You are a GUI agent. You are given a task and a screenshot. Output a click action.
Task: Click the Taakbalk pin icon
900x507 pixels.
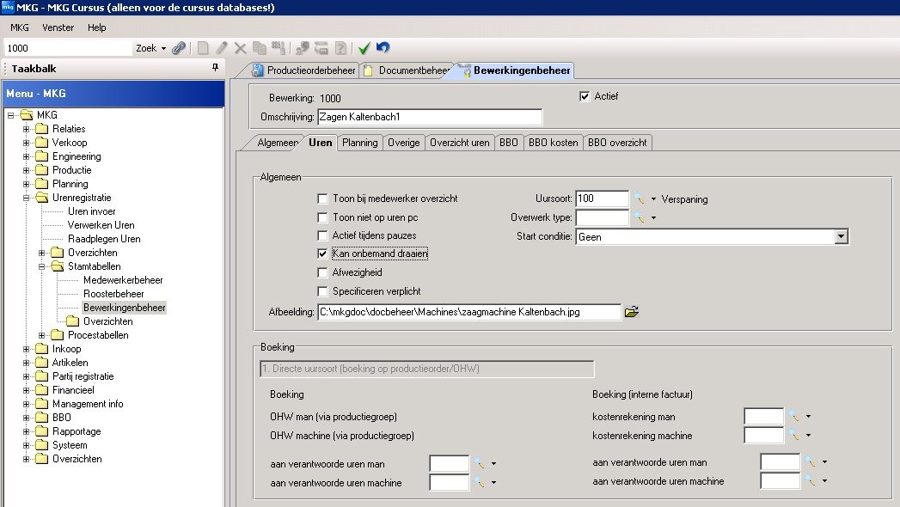pos(215,68)
